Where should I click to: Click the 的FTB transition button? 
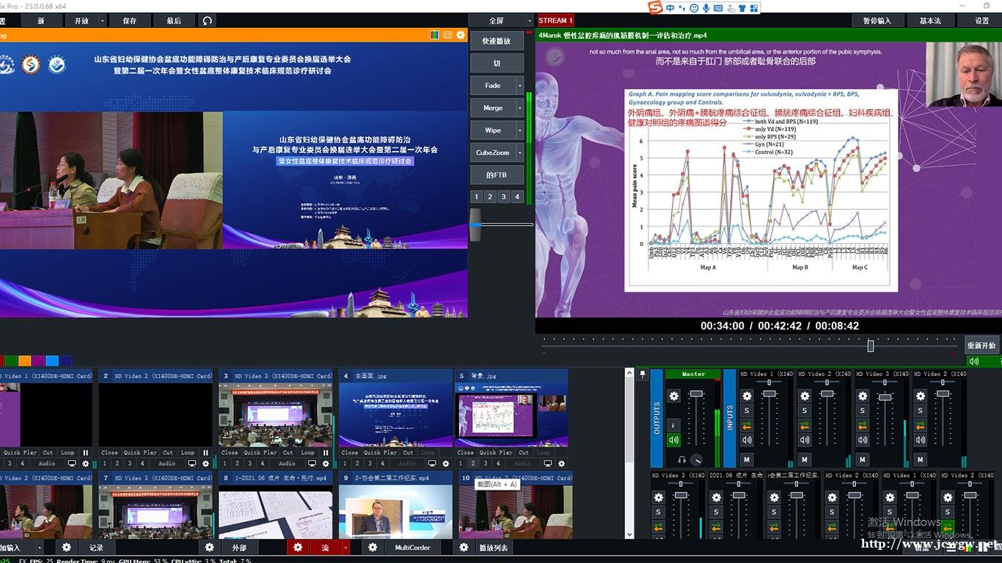(x=497, y=175)
